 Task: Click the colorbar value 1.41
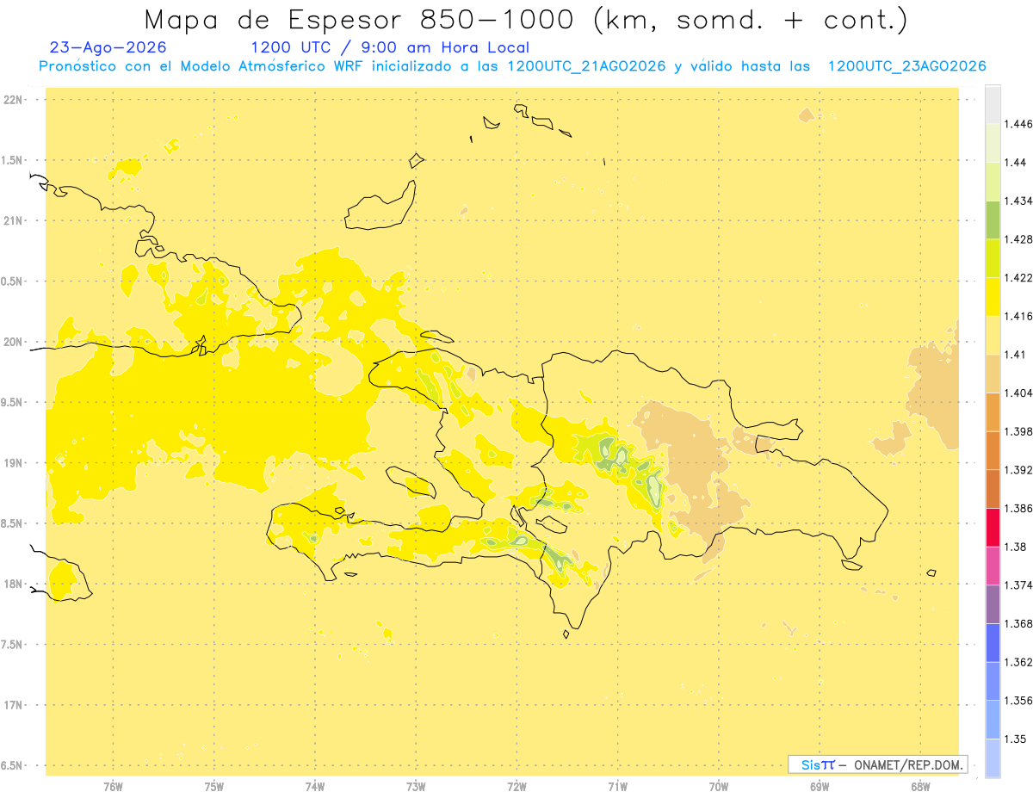coord(1015,355)
